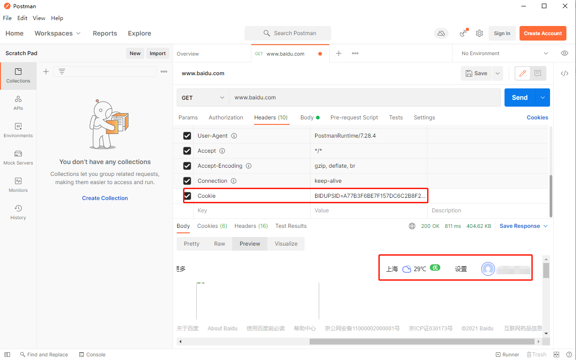Uncheck the Accept-Encoding header checkbox
Screen dimensions: 576x360
[x=187, y=166]
